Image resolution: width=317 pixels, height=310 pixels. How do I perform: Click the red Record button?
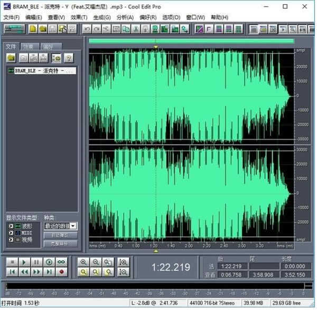pos(61,272)
